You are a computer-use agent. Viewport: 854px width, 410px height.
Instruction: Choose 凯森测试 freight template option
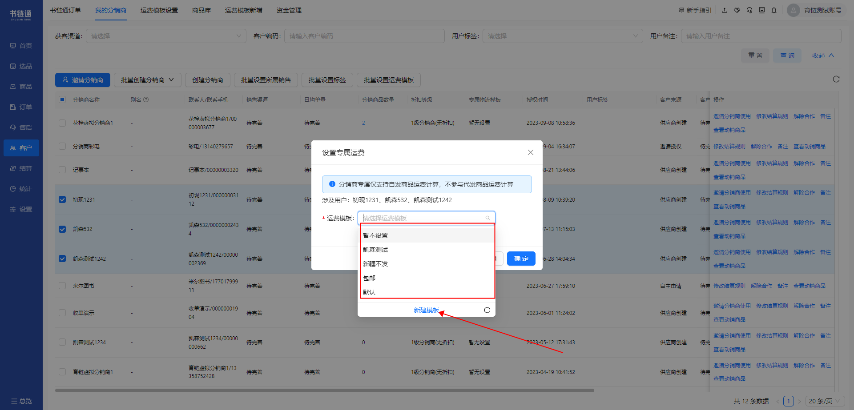[x=427, y=250]
